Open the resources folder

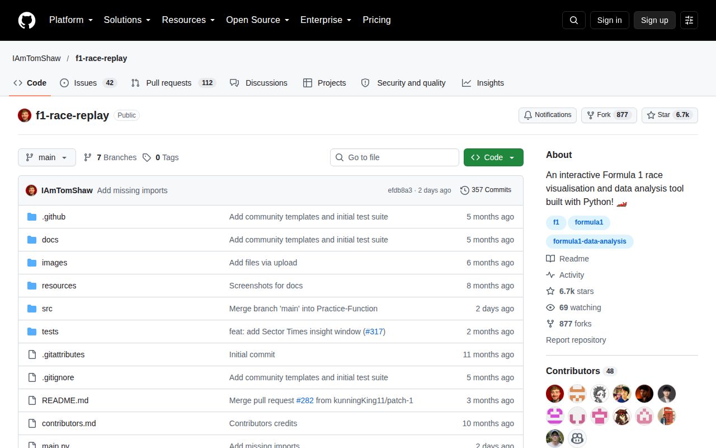pyautogui.click(x=59, y=286)
